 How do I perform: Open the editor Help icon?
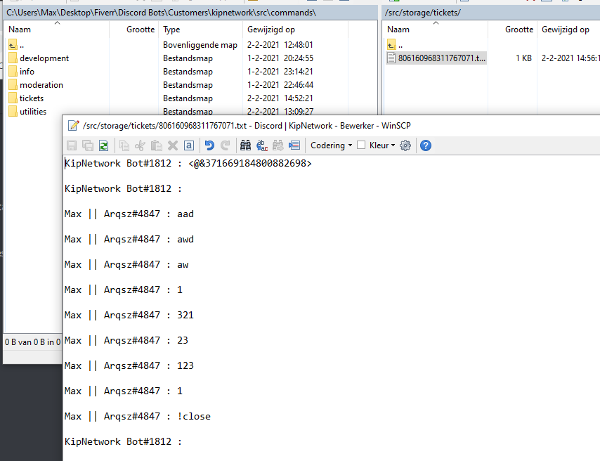(x=425, y=145)
